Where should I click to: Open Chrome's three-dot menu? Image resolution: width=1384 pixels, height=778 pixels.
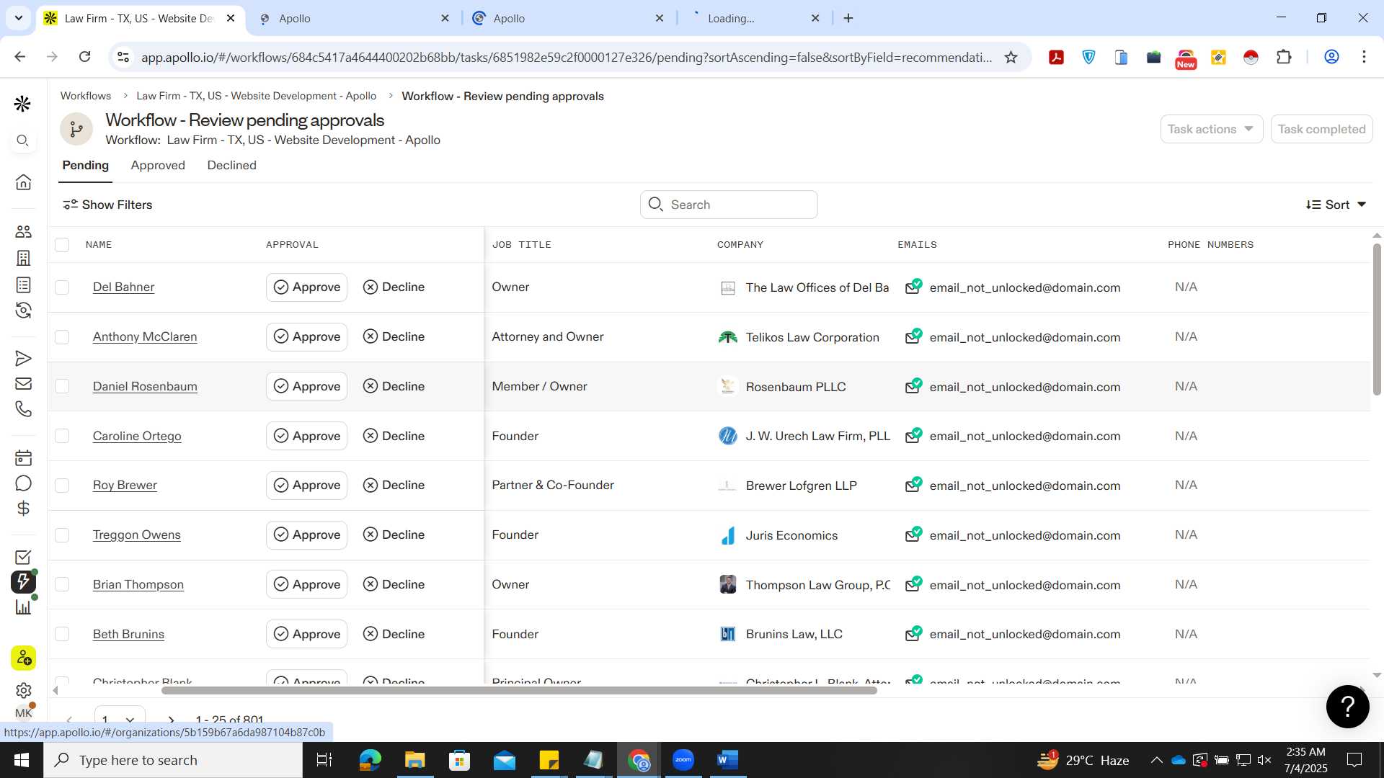(1364, 57)
